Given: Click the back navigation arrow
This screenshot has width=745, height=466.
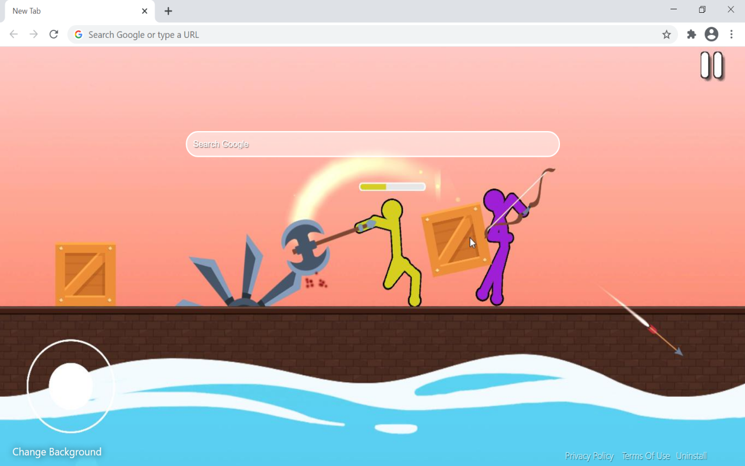Looking at the screenshot, I should [x=13, y=34].
